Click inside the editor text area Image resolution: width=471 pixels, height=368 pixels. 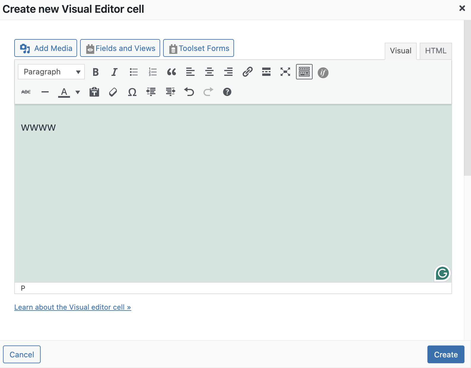coord(233,193)
